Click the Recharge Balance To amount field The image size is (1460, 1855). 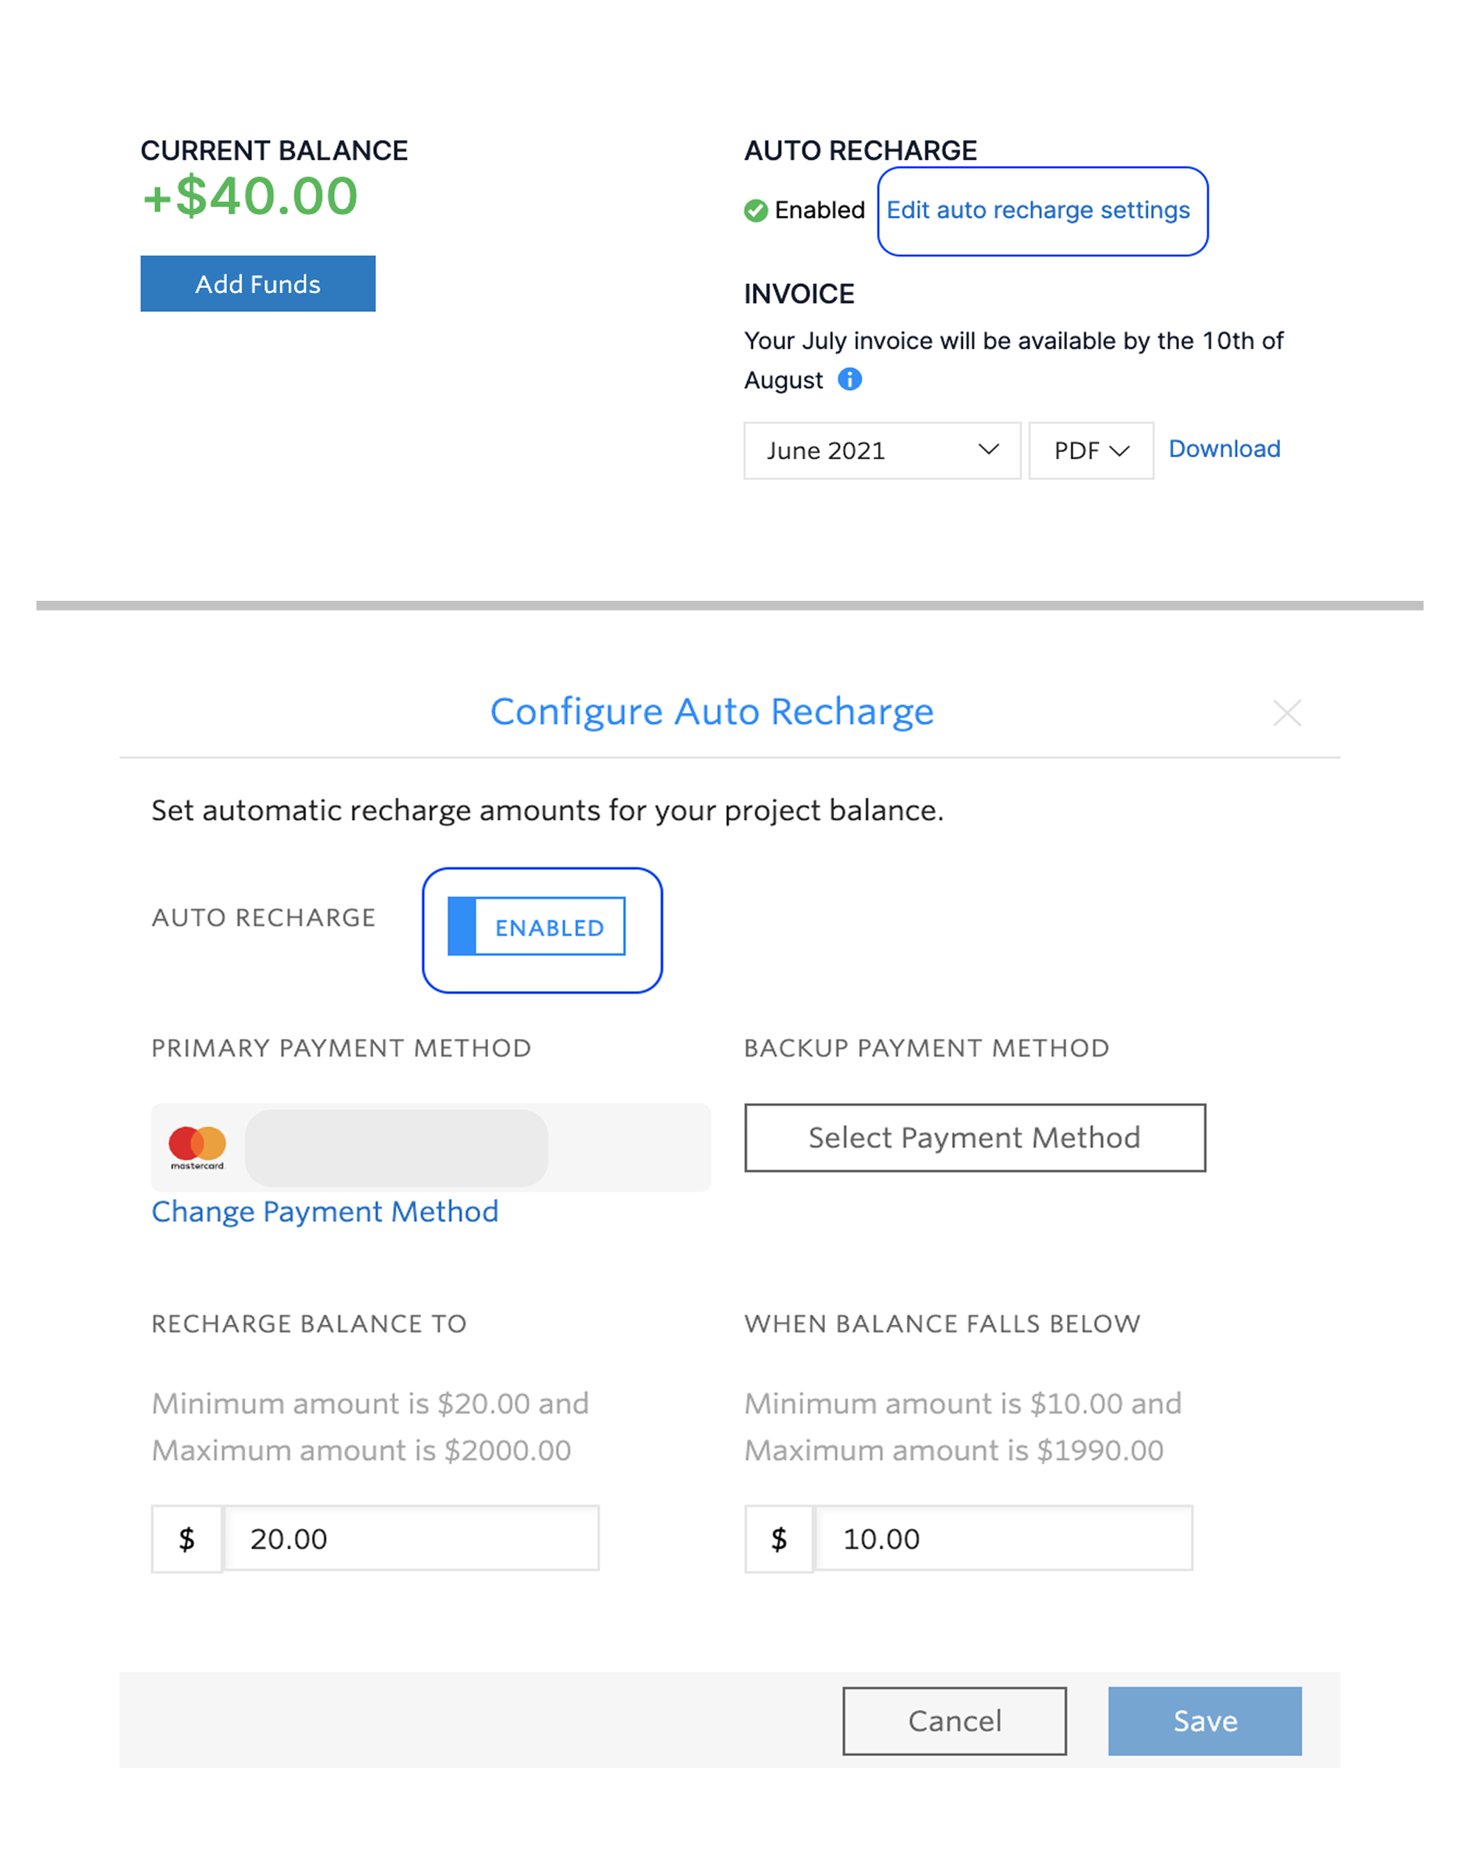pyautogui.click(x=410, y=1539)
